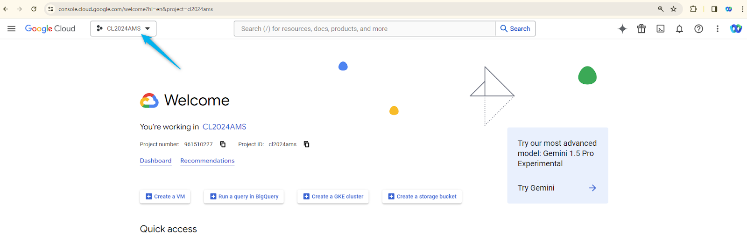This screenshot has width=747, height=238.
Task: Click Create a storage bucket button
Action: tap(422, 197)
